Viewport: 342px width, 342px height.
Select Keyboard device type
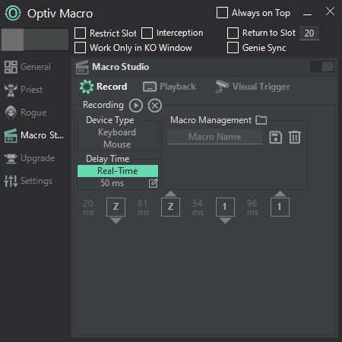117,132
